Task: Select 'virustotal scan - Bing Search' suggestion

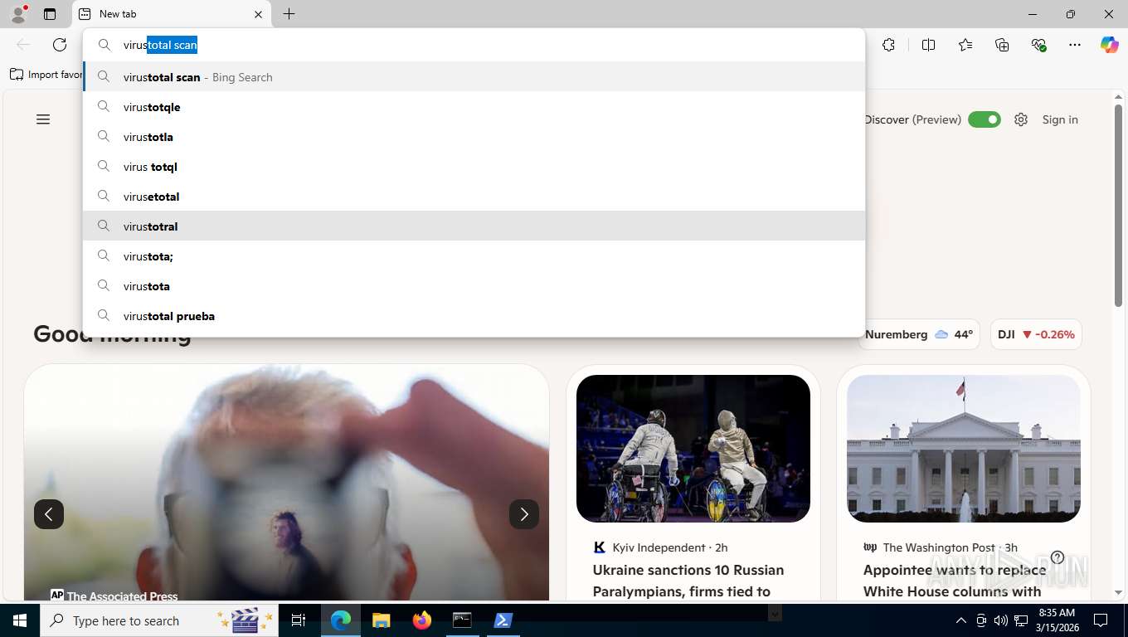Action: pos(474,77)
